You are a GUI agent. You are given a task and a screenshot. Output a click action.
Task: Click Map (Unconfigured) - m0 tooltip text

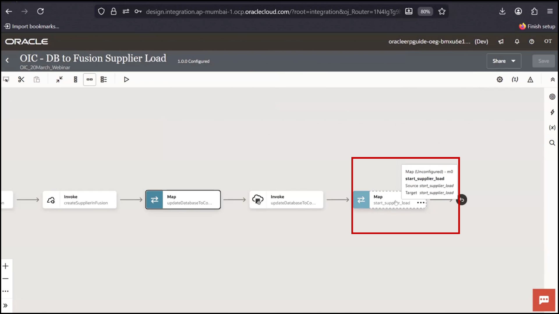(x=429, y=172)
